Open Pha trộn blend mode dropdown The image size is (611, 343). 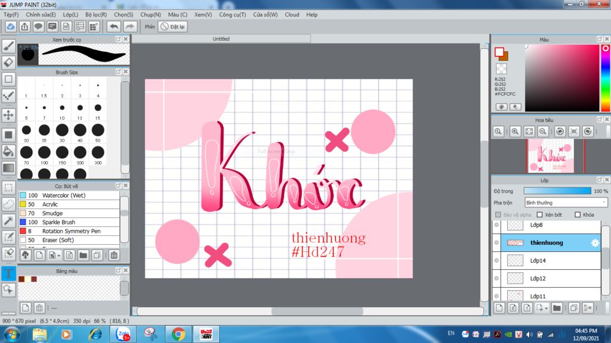[x=566, y=202]
